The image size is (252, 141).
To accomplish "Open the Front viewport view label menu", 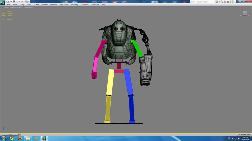I will (x=6, y=8).
